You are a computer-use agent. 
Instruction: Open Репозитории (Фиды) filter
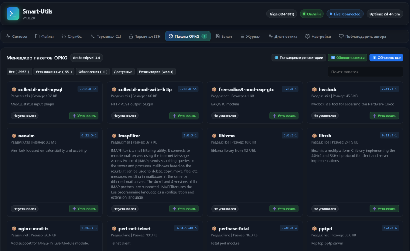(156, 72)
